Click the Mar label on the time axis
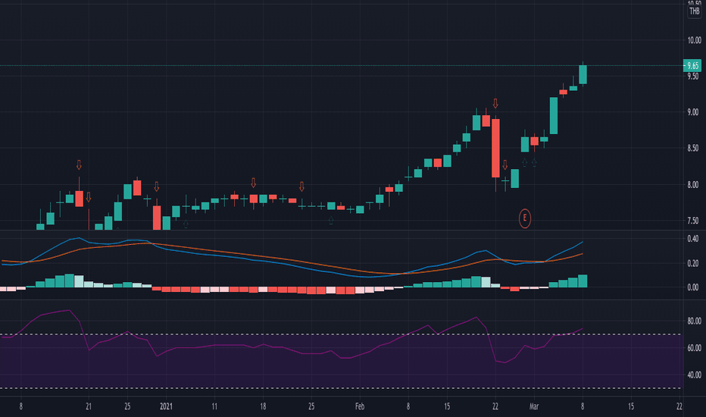The height and width of the screenshot is (417, 706). click(534, 406)
